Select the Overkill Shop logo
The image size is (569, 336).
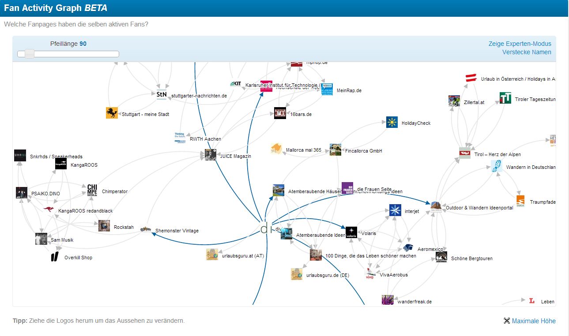[x=55, y=256]
